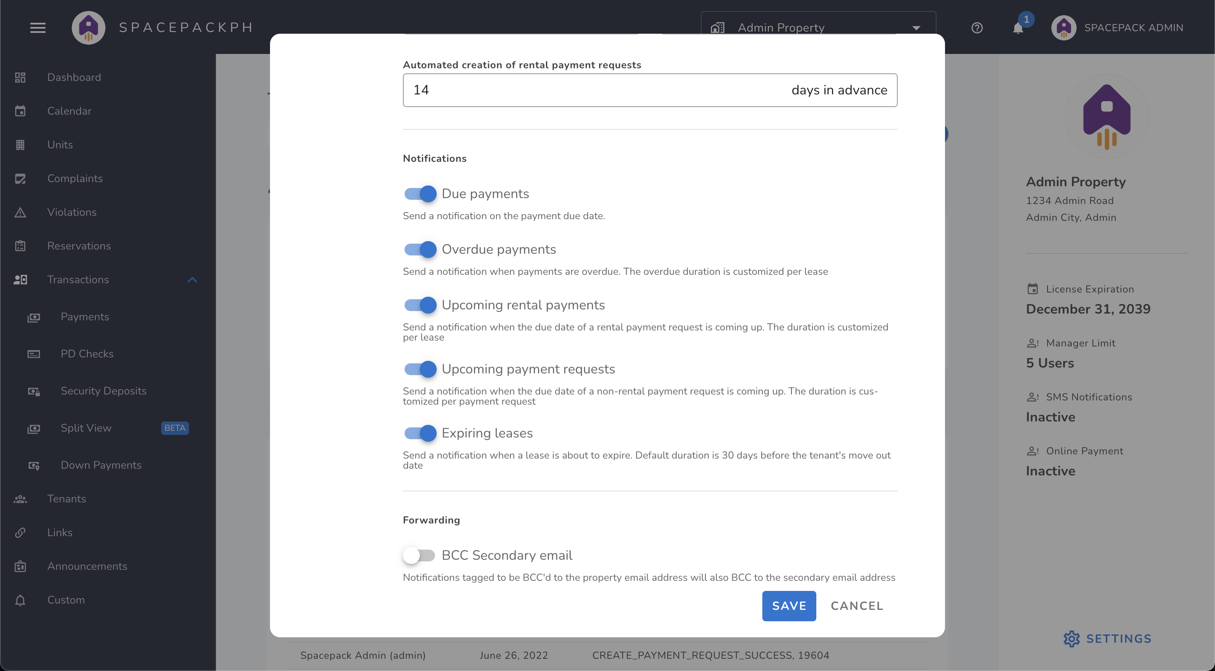This screenshot has width=1215, height=671.
Task: Collapse the Transactions menu section
Action: click(192, 279)
